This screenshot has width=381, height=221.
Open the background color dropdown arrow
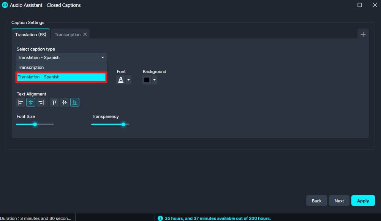(154, 80)
